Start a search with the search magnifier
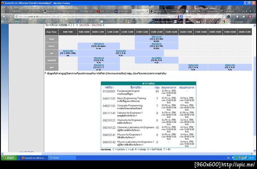This screenshot has width=257, height=169. click(223, 17)
